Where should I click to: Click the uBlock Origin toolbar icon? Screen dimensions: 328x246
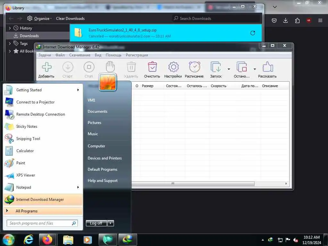(x=309, y=20)
